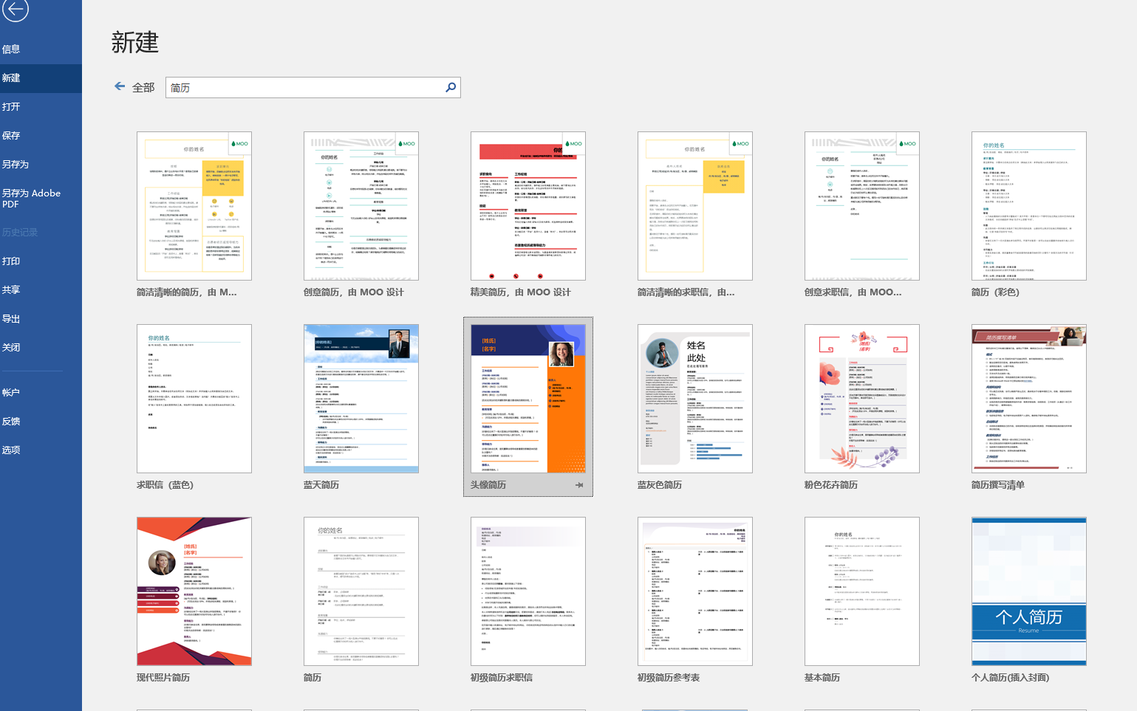Click the 粉色花卉简历 caption text
The width and height of the screenshot is (1137, 711).
(831, 485)
